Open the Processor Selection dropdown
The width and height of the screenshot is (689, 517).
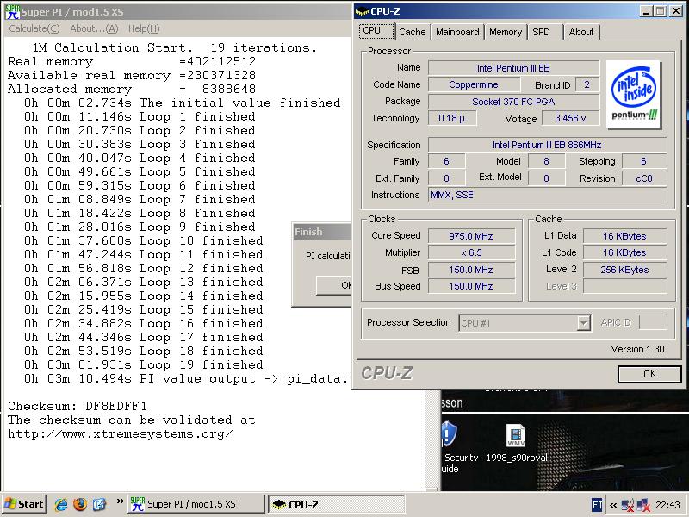tap(525, 323)
